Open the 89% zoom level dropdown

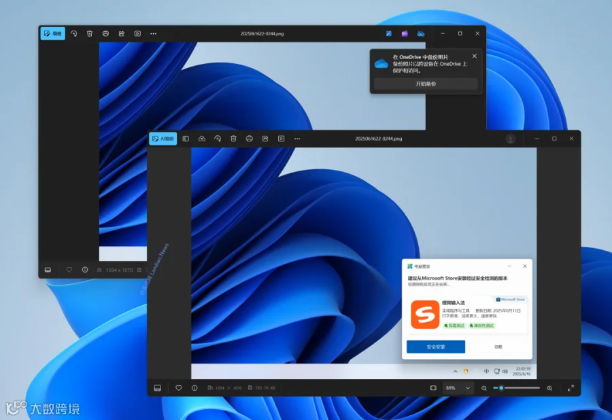click(458, 388)
